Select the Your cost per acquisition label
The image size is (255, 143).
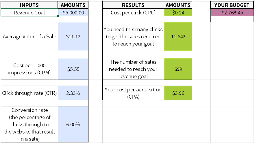point(133,93)
